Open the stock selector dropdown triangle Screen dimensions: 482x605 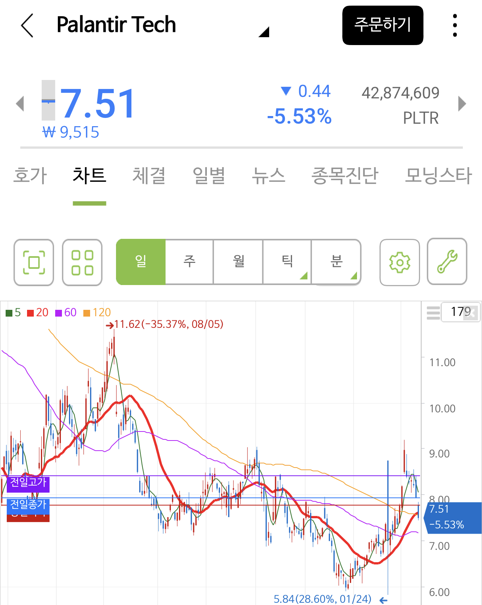(x=264, y=32)
